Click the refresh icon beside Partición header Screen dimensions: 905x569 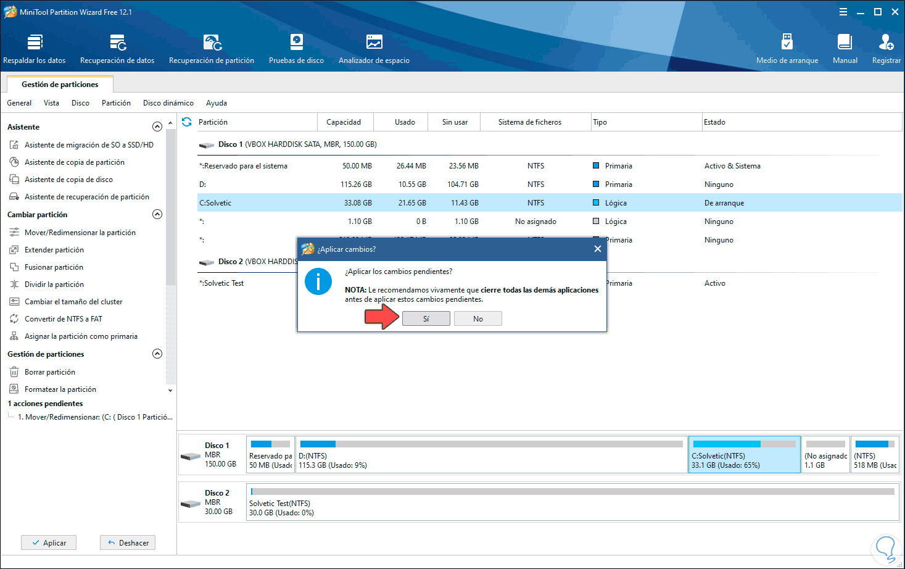pyautogui.click(x=187, y=122)
